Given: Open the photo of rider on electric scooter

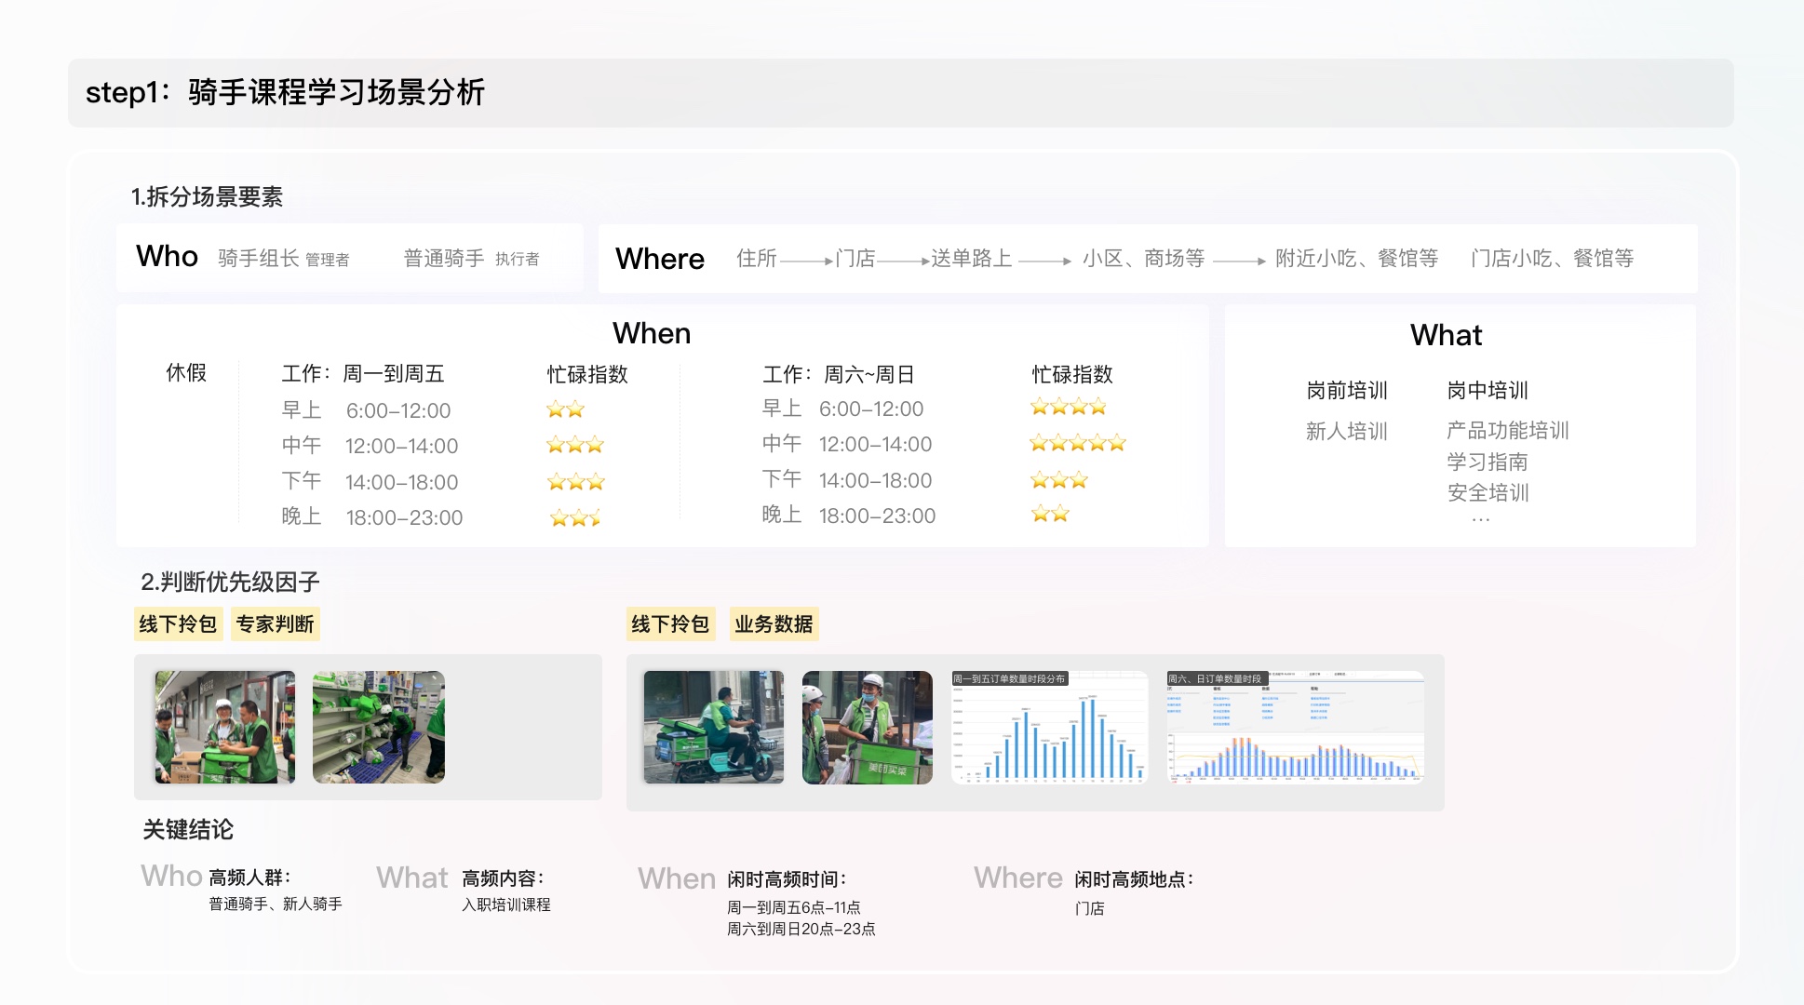Looking at the screenshot, I should (x=714, y=727).
